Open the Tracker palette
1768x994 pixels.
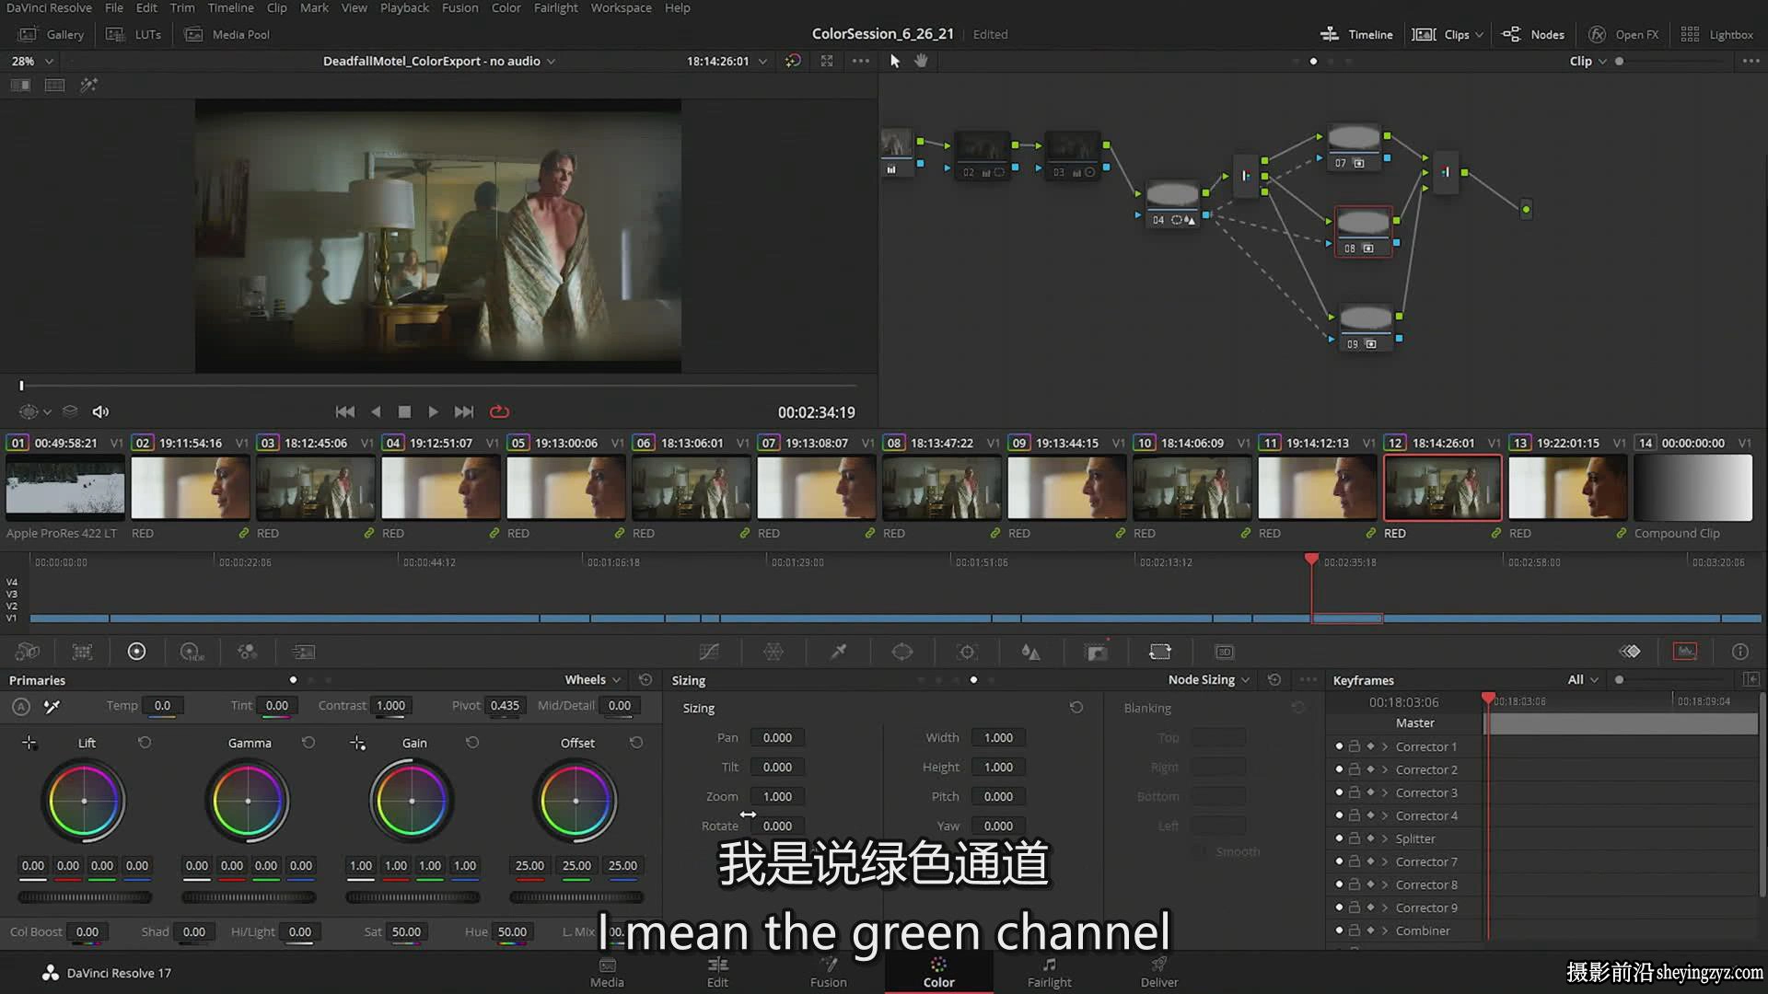pyautogui.click(x=967, y=652)
